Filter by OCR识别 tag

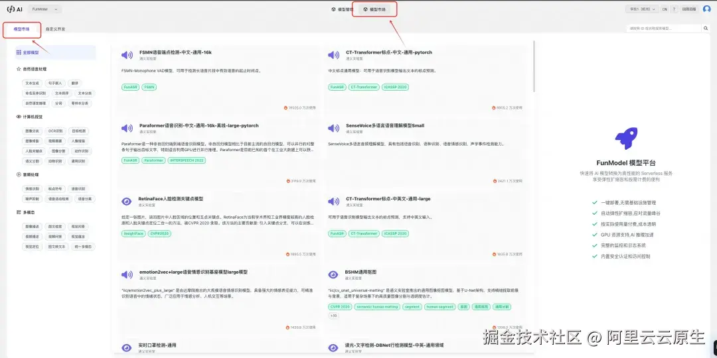55,131
